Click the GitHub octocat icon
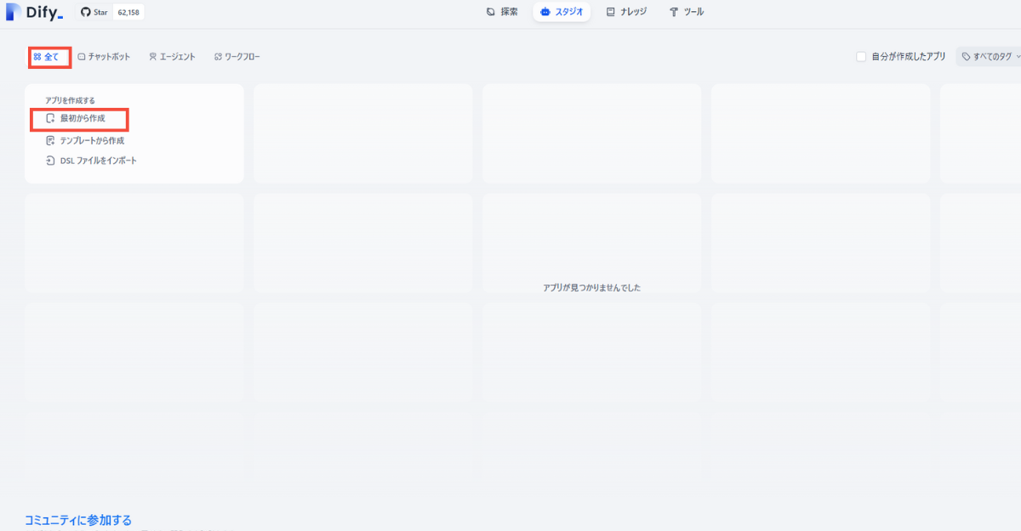 tap(85, 12)
